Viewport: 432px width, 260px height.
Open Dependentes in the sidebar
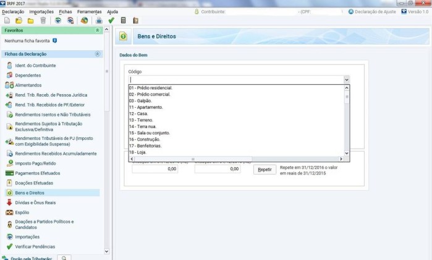click(28, 75)
